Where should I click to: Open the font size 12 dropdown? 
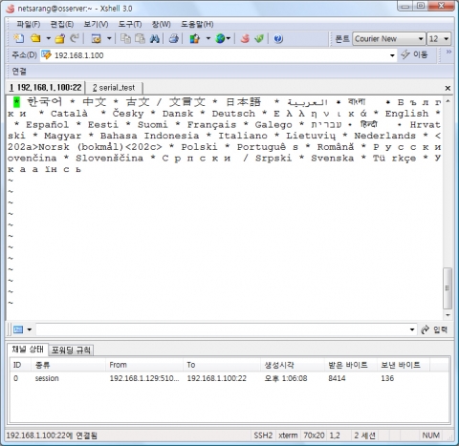pos(439,39)
